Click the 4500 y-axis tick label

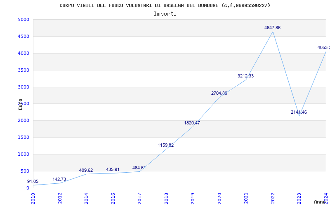coord(24,36)
